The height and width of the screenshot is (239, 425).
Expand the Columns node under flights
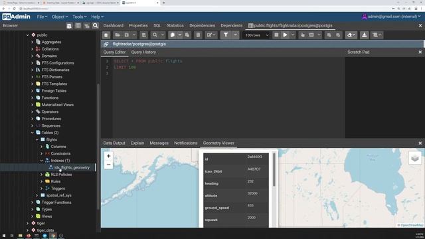[x=41, y=147]
